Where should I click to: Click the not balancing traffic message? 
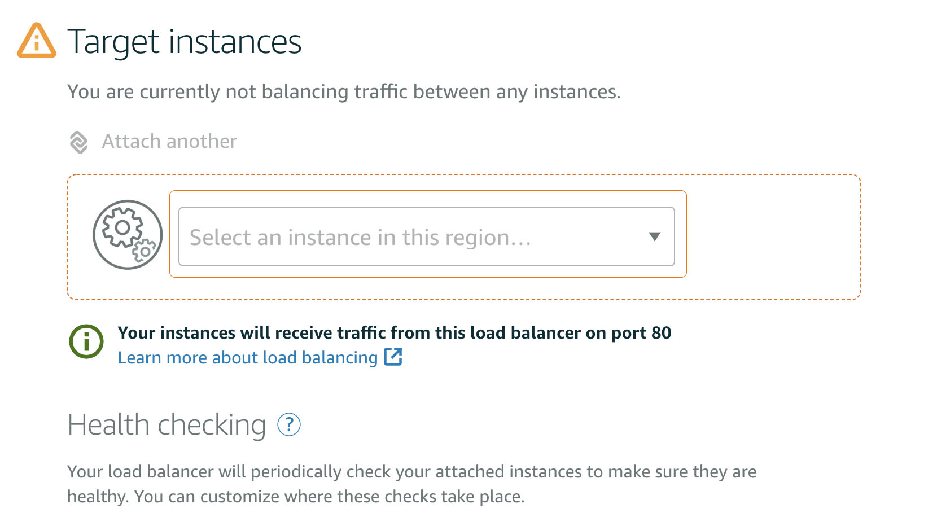[344, 91]
